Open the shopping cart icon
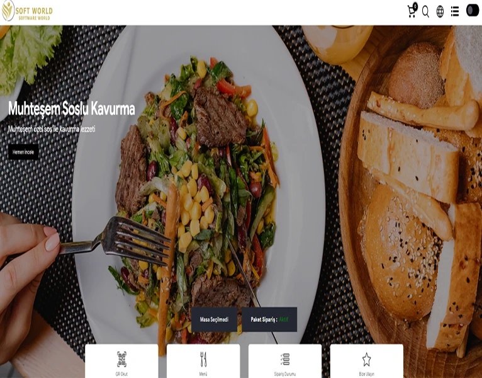This screenshot has height=378, width=482. (412, 12)
